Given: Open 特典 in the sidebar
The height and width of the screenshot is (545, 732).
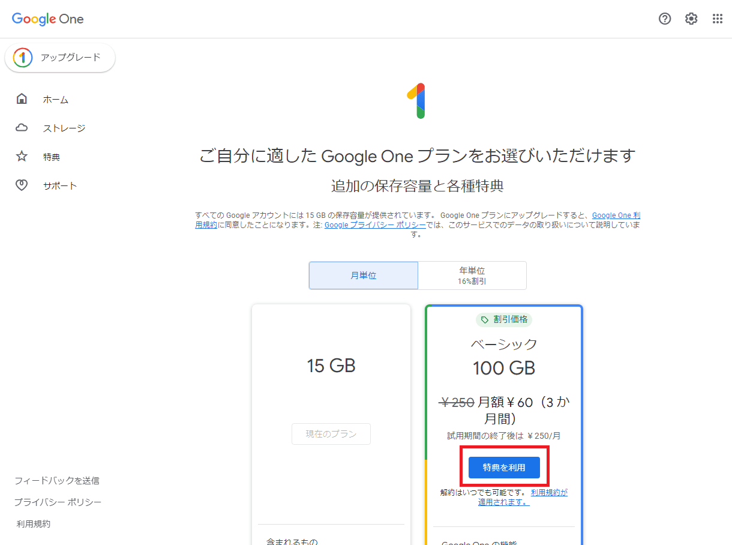Looking at the screenshot, I should (x=52, y=157).
